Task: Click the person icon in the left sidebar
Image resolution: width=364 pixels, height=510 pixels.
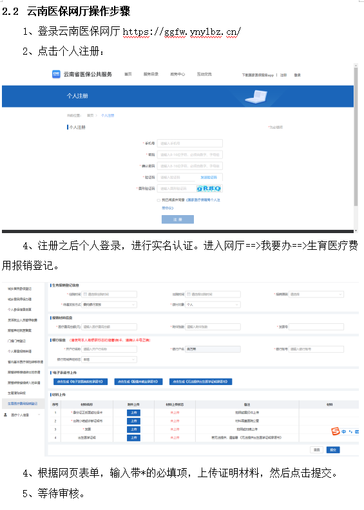Action: click(x=5, y=415)
